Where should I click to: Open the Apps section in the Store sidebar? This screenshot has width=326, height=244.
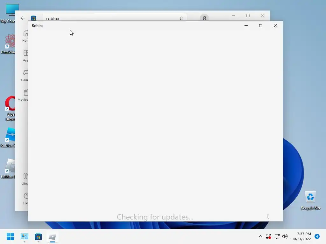pos(25,56)
